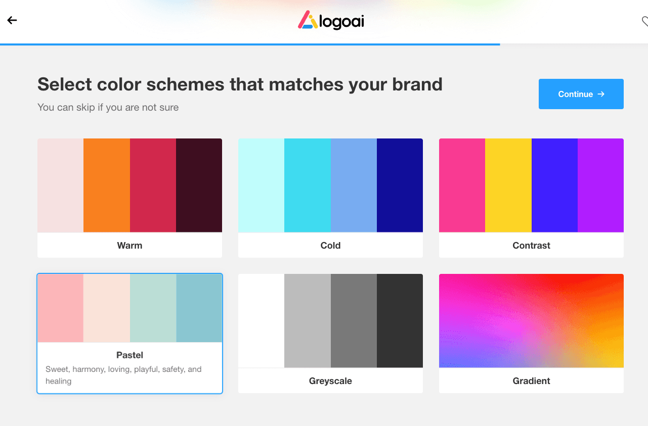The width and height of the screenshot is (648, 426).
Task: Select the Cold color scheme card
Action: [x=330, y=198]
